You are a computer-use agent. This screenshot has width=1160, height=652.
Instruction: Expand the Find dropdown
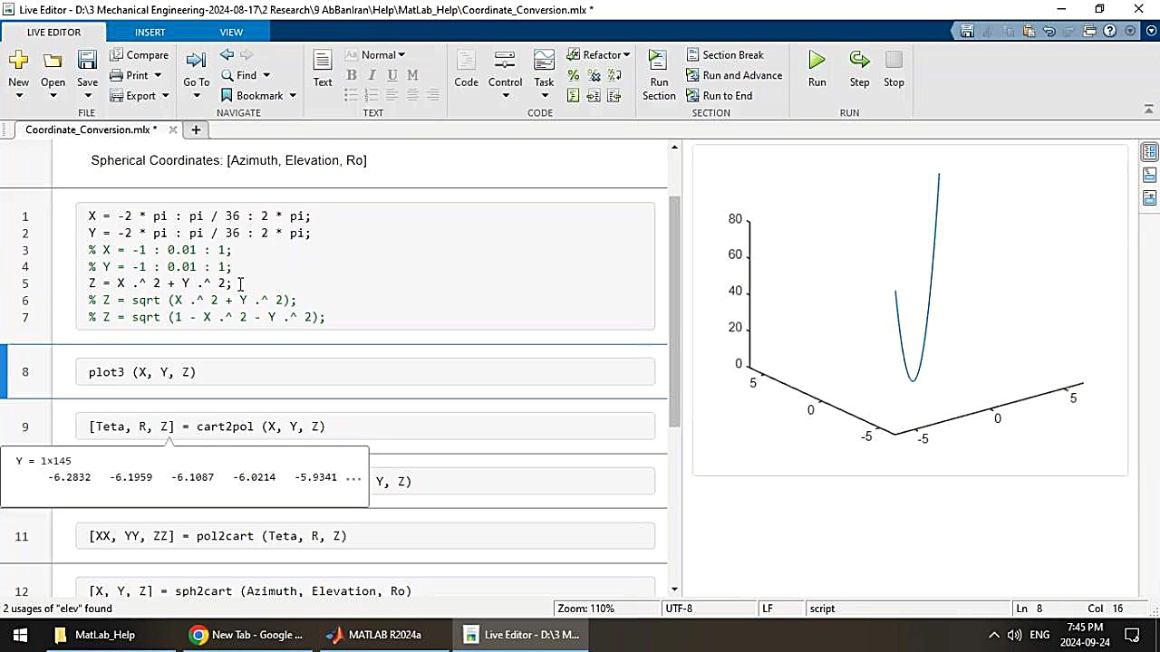(x=266, y=76)
